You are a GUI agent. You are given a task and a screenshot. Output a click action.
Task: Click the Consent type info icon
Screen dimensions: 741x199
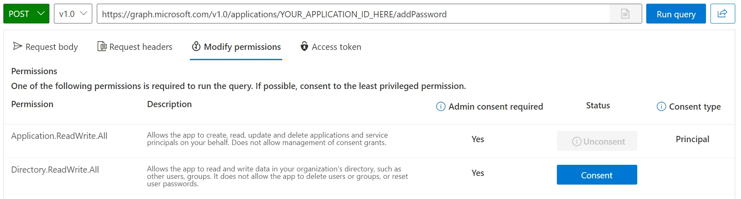point(661,107)
